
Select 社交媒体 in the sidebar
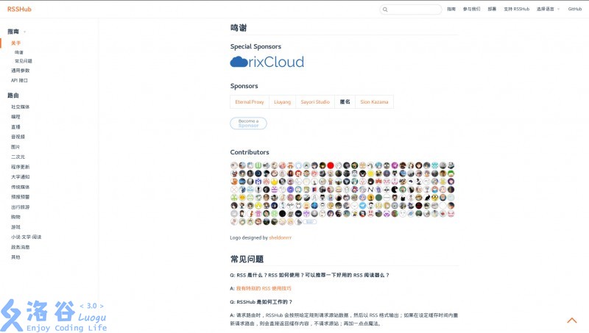[21, 107]
